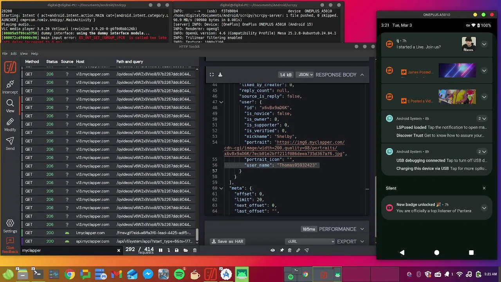Viewport: 501px width, 282px height.
Task: Click the 3:21 AM system tray clock
Action: pyautogui.click(x=490, y=275)
